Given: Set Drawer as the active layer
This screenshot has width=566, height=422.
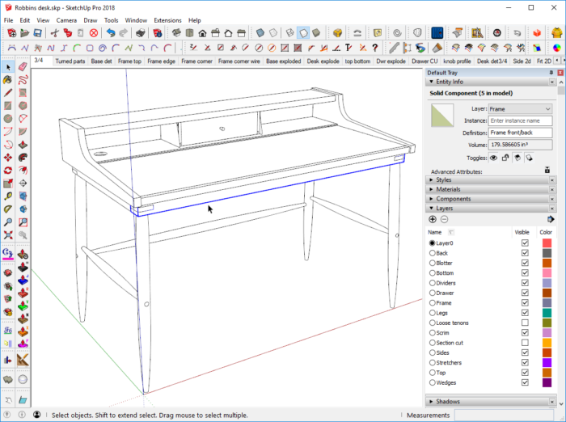Looking at the screenshot, I should tap(432, 293).
